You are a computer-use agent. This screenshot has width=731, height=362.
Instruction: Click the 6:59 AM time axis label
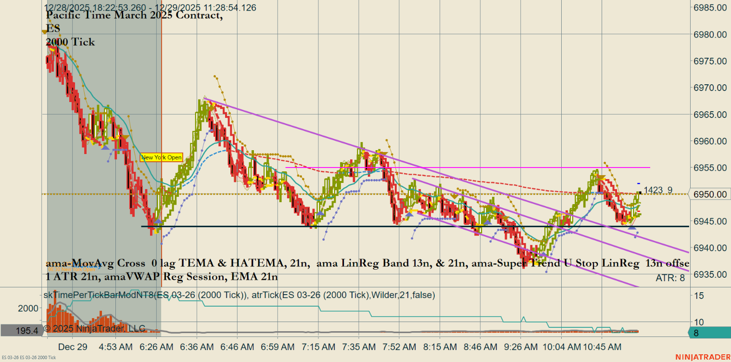[278, 347]
